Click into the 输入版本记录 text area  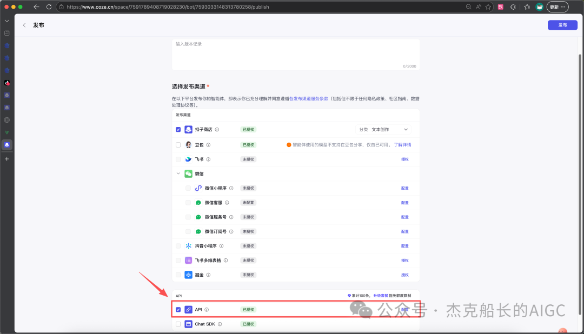click(296, 55)
